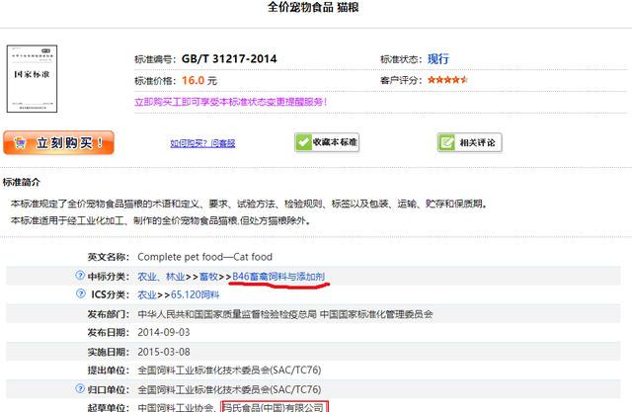This screenshot has height=412, width=632.
Task: Open the national standard cover thumbnail
Action: (x=33, y=79)
